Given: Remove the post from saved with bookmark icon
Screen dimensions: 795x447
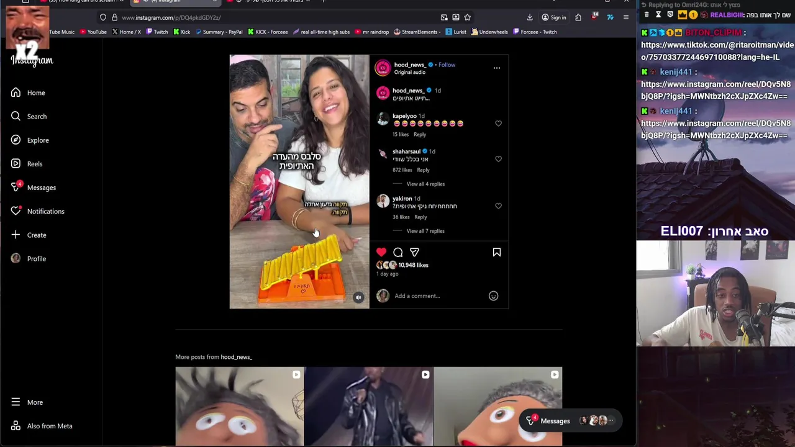Looking at the screenshot, I should 497,252.
